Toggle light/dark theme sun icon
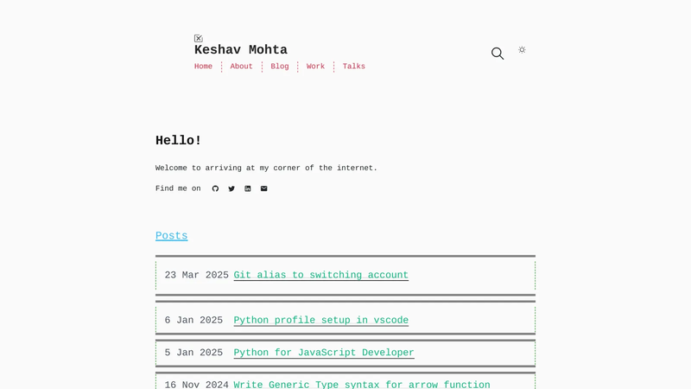Screen dimensions: 691x389 [x=522, y=50]
